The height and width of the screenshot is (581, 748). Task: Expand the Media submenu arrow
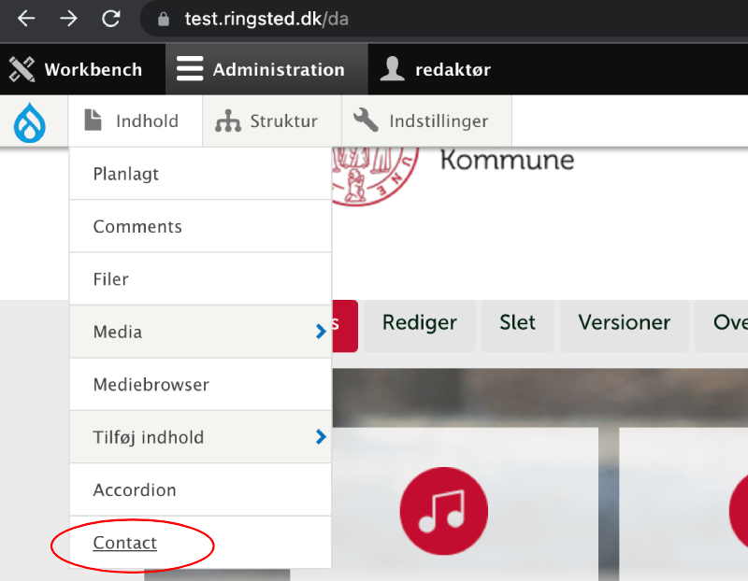point(321,332)
